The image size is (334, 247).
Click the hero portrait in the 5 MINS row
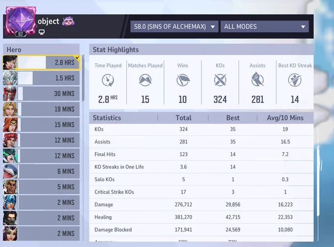tap(10, 187)
